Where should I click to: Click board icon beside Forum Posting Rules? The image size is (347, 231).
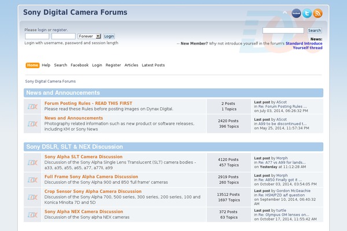[32, 106]
